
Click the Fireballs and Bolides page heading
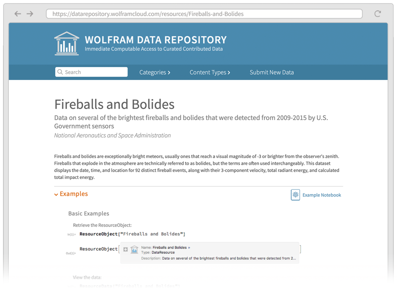pos(115,104)
